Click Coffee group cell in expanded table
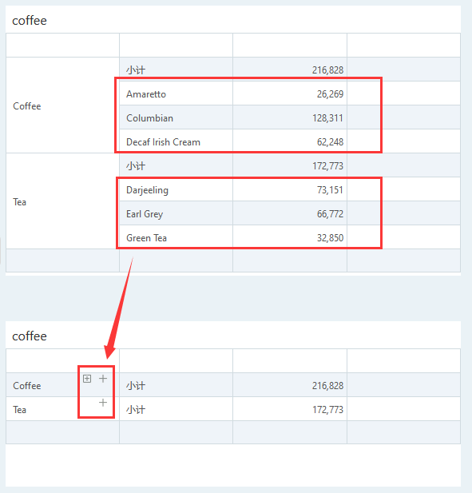The height and width of the screenshot is (493, 472). click(x=62, y=105)
